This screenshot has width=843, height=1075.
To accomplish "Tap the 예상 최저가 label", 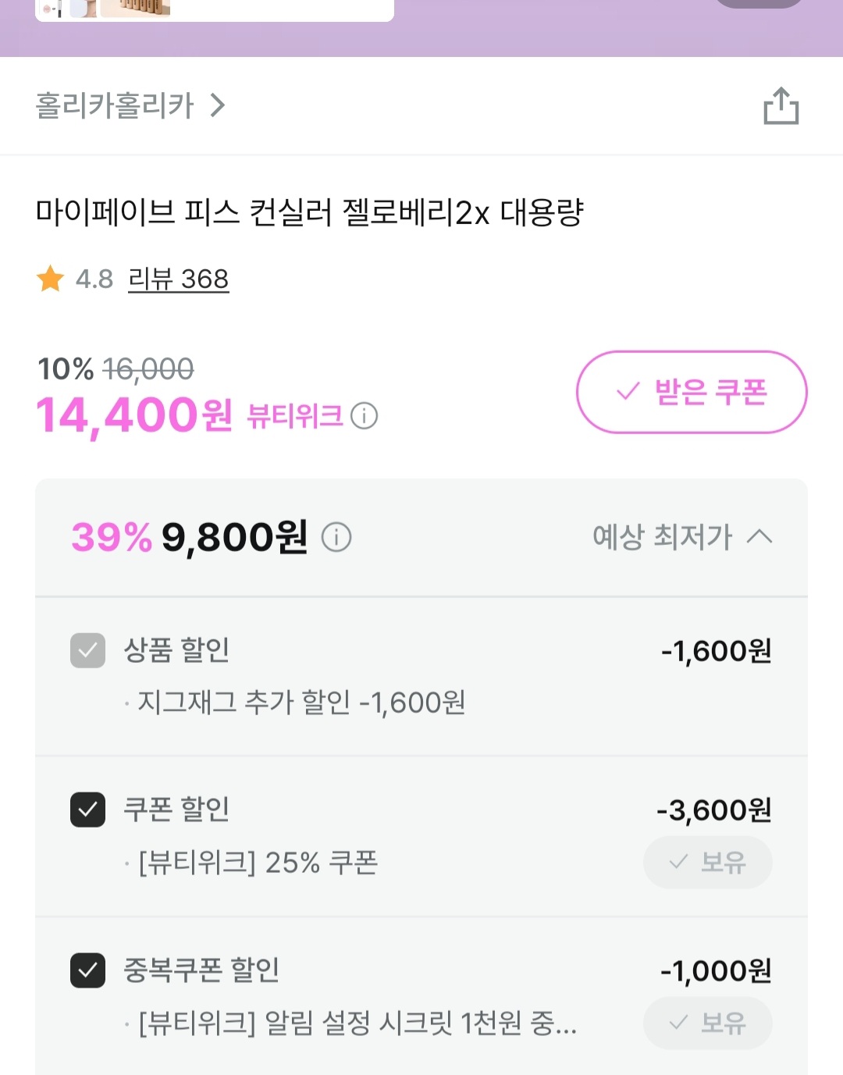I will coord(662,536).
